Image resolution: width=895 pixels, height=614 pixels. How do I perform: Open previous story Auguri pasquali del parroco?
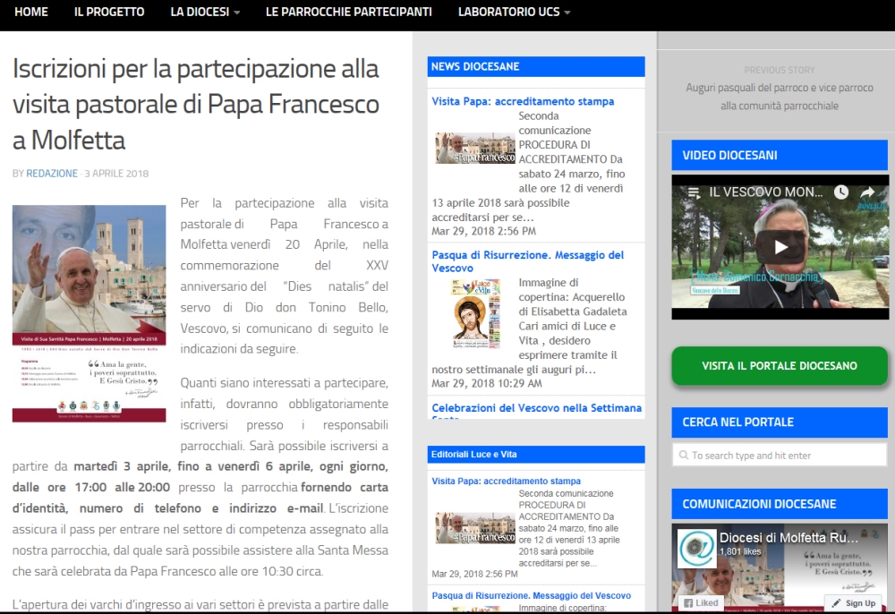click(x=780, y=97)
